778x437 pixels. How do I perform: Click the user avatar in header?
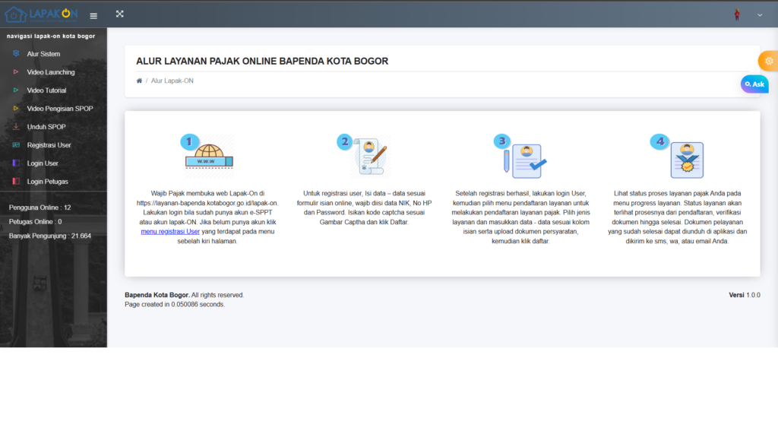coord(737,14)
